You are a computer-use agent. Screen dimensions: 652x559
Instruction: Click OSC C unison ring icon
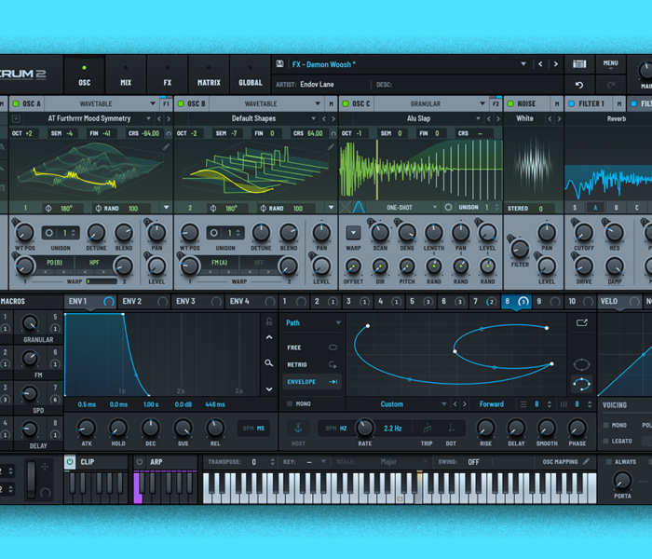coord(448,207)
